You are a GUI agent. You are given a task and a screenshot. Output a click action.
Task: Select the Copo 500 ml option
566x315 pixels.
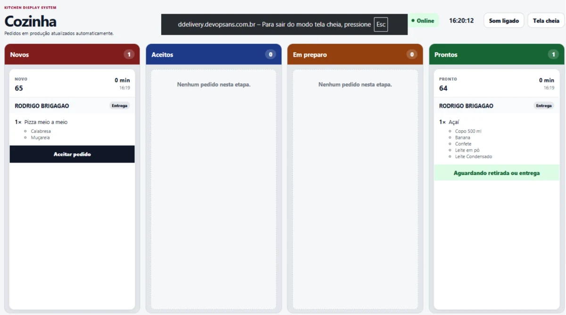468,131
